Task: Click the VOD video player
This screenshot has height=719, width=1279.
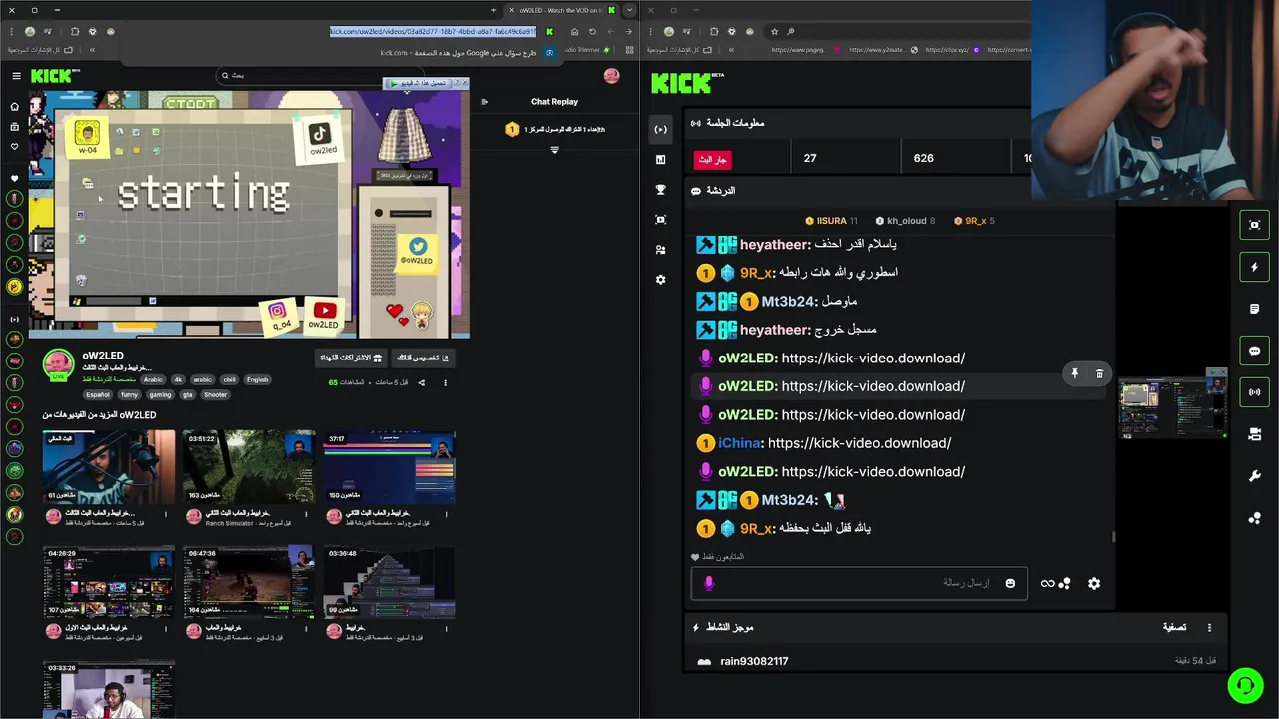Action: pos(249,214)
